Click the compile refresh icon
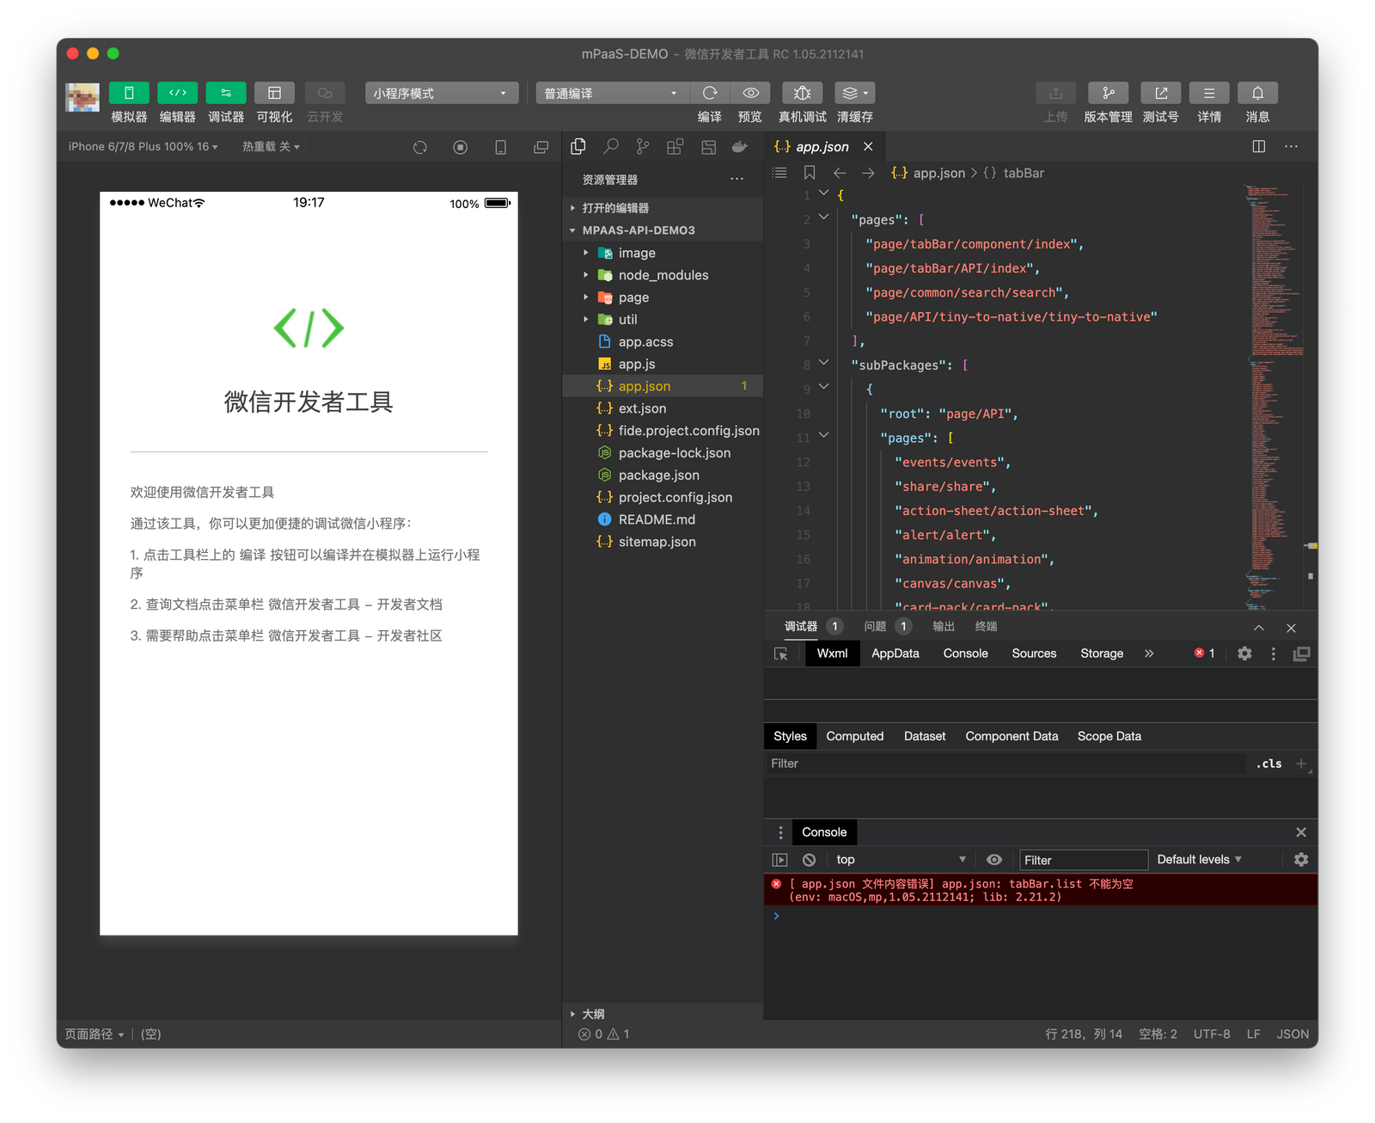 point(710,93)
